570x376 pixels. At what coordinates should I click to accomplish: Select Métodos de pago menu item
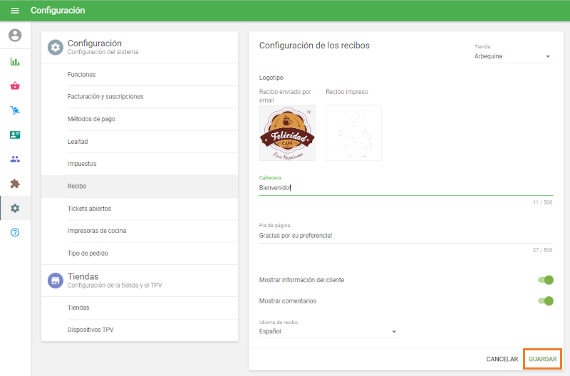[x=91, y=119]
